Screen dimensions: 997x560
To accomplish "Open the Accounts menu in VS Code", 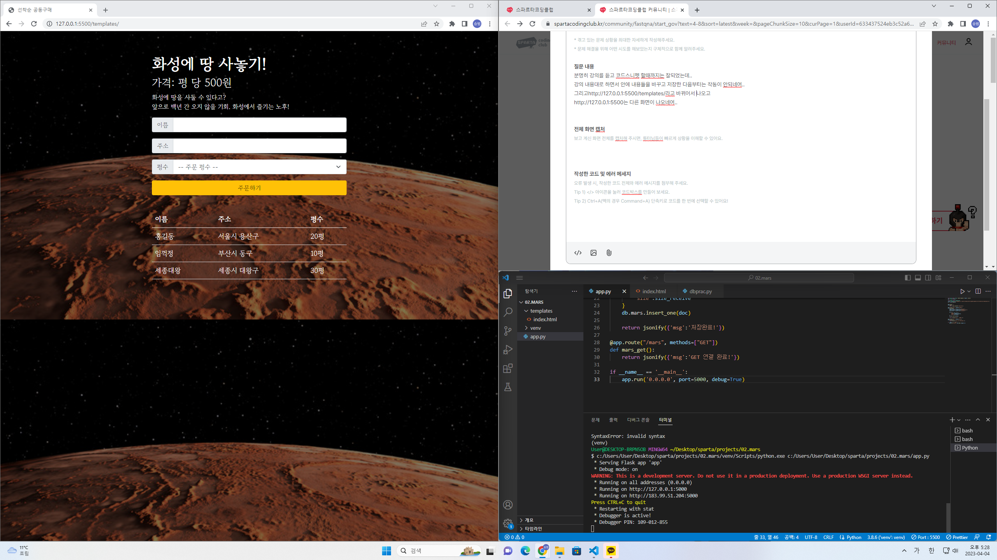I will point(508,505).
